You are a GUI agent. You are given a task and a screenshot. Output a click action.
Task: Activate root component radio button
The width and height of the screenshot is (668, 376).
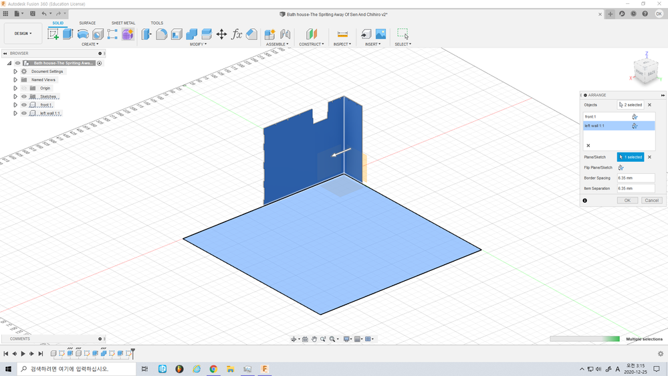coord(99,63)
